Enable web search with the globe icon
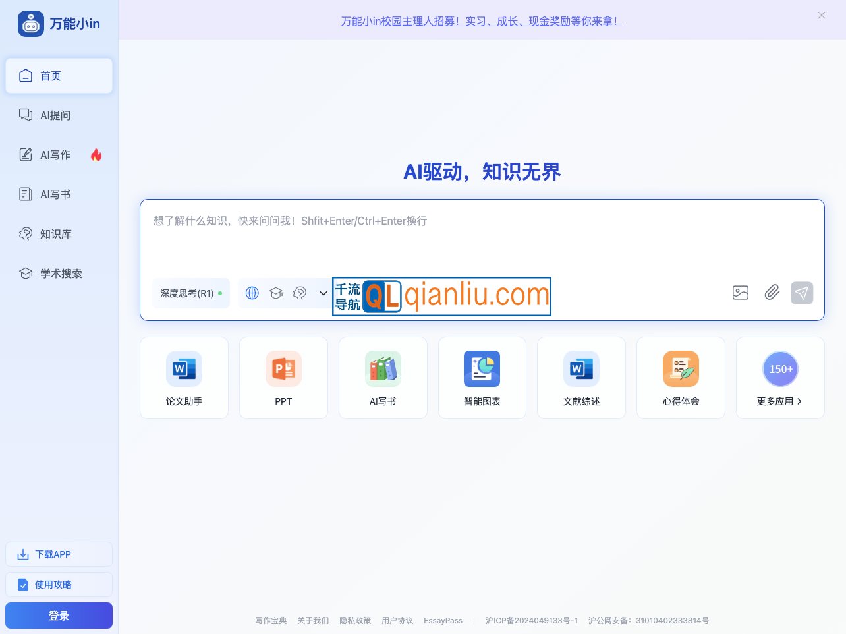Viewport: 846px width, 634px height. [252, 293]
